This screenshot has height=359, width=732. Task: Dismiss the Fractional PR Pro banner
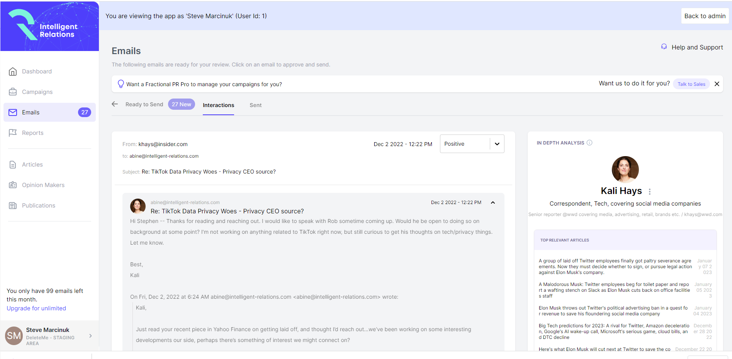pos(717,84)
